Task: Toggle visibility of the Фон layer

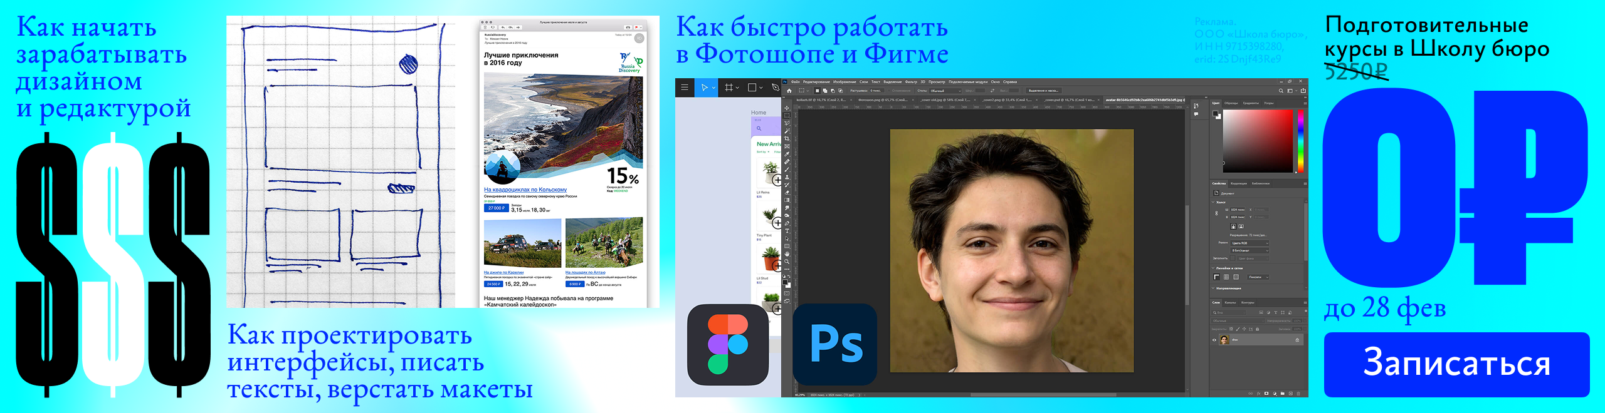Action: click(x=1214, y=340)
